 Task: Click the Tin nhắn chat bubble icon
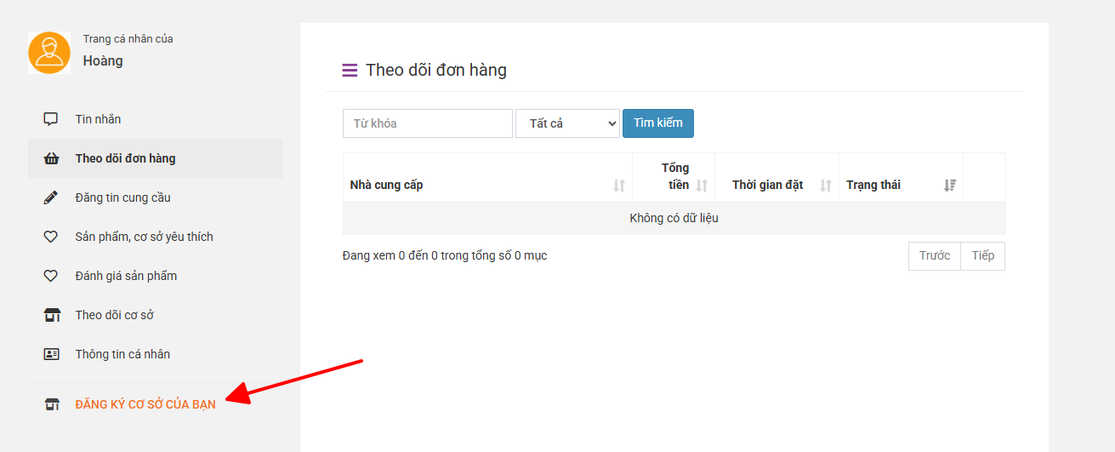point(51,119)
